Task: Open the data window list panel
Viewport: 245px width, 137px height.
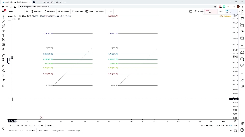Action: [242, 25]
